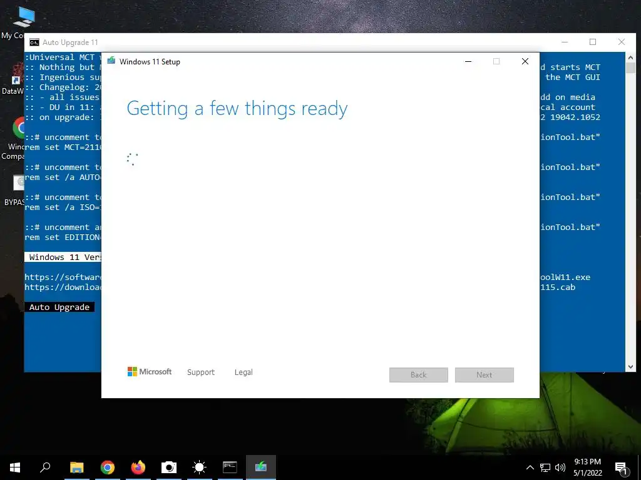Image resolution: width=641 pixels, height=480 pixels.
Task: Open the Support link in Setup
Action: (201, 372)
